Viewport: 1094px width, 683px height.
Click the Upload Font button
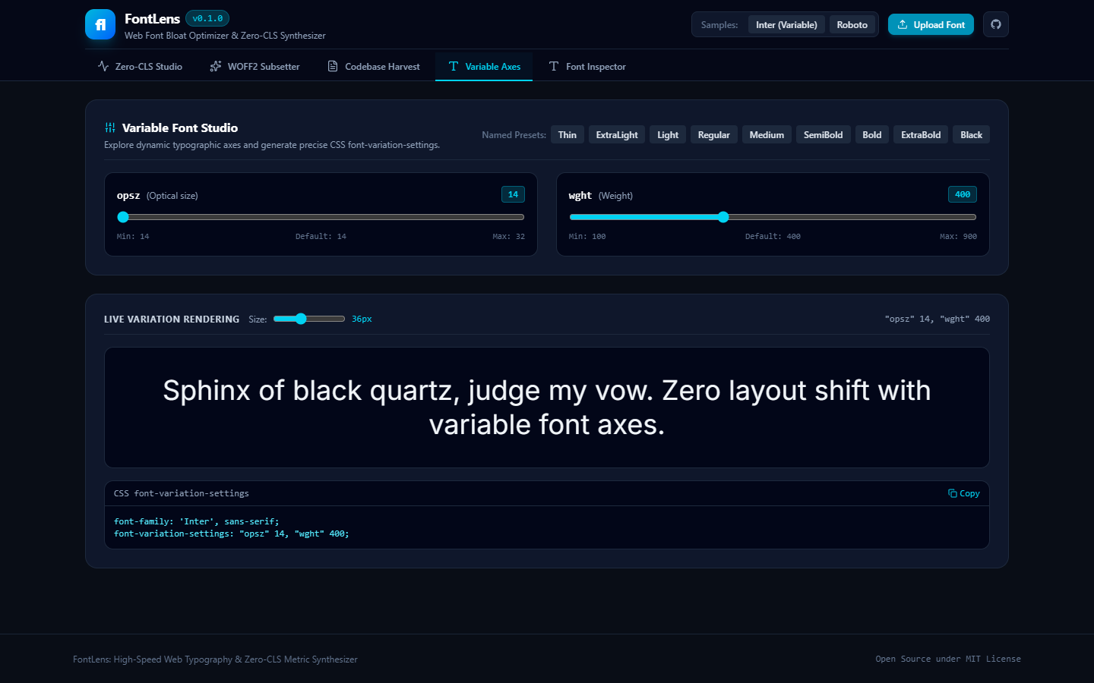pos(931,24)
